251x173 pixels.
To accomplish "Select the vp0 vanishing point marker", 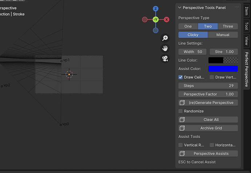I will (x=61, y=125).
